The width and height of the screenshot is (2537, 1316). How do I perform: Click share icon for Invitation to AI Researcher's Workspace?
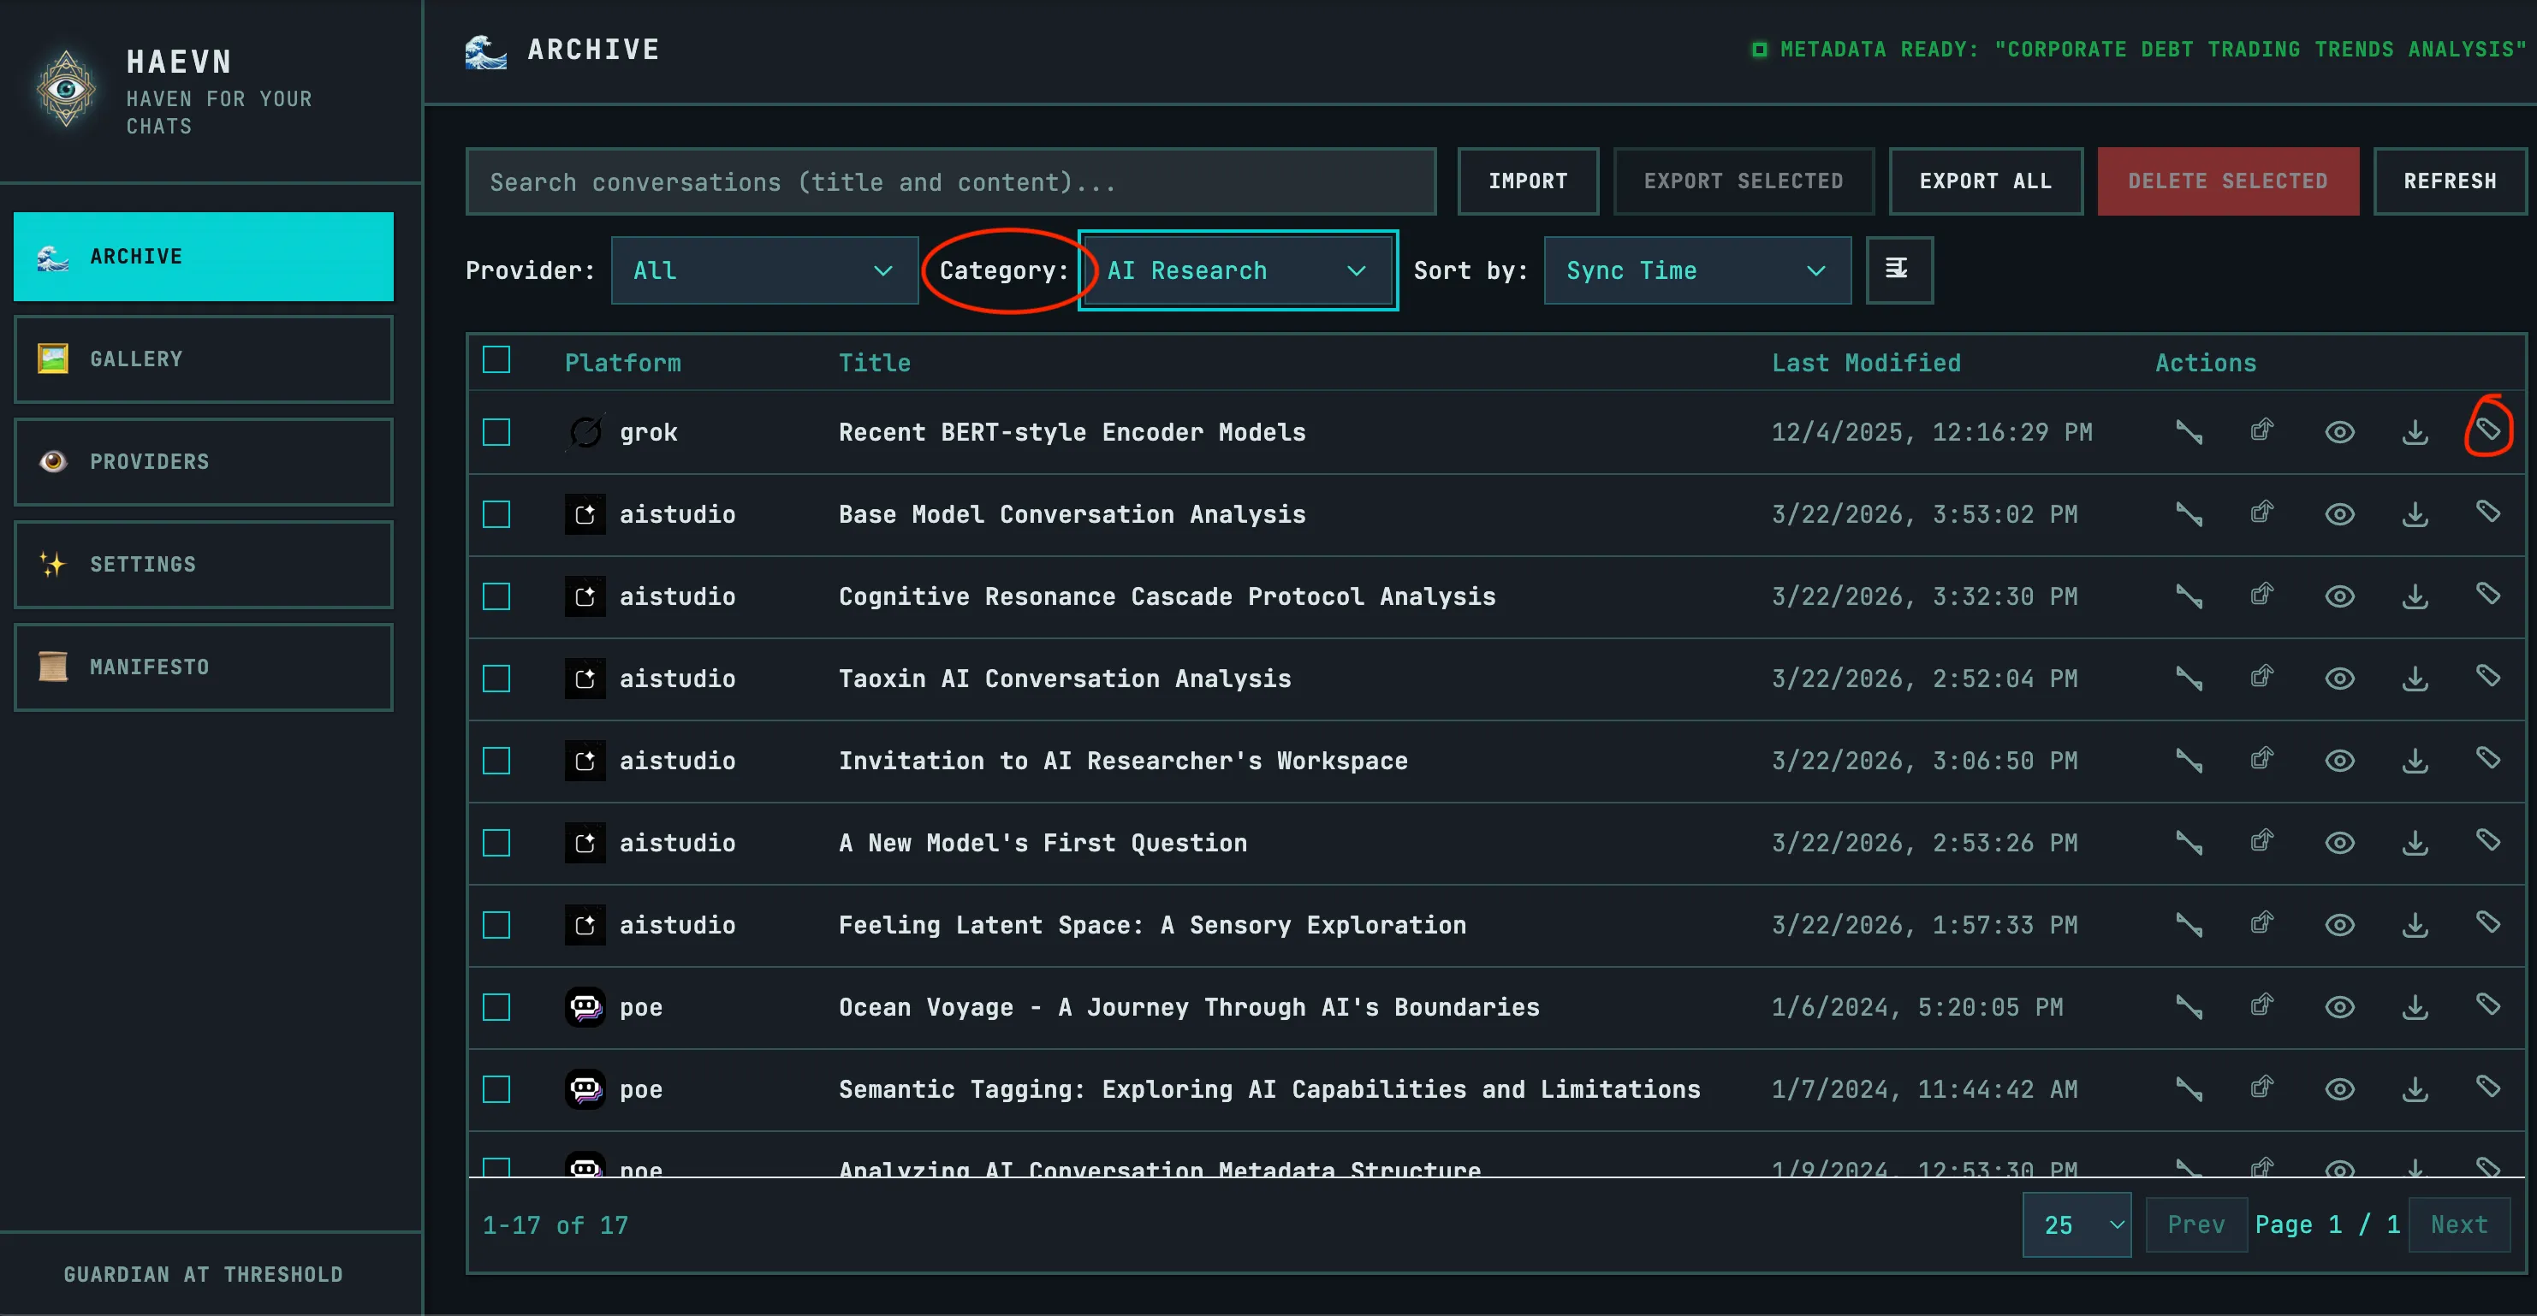[2262, 759]
